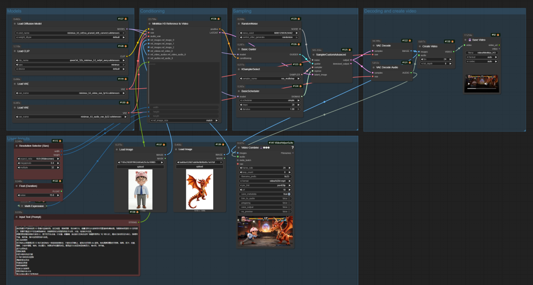Select the Decoding and create video group title
The image size is (533, 285).
(390, 11)
